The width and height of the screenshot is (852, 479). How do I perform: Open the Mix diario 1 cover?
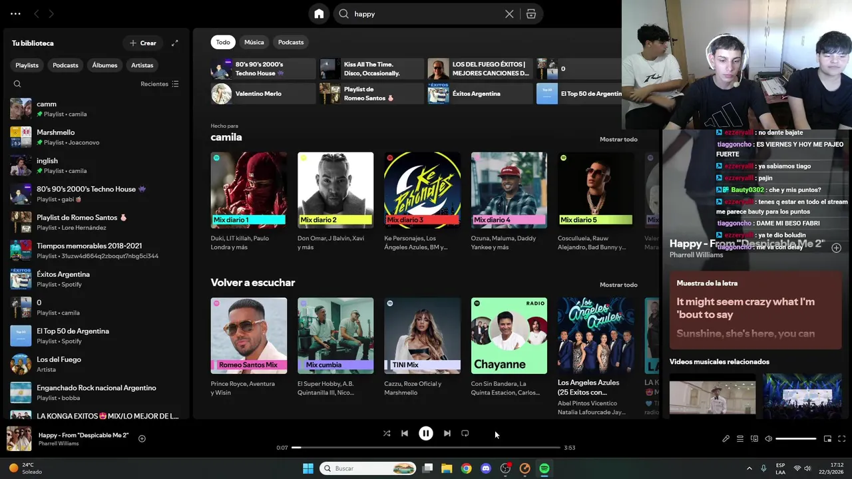(249, 190)
